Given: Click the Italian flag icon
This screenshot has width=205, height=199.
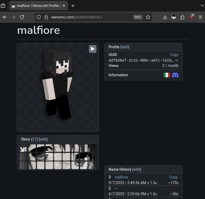Looking at the screenshot, I should point(167,75).
